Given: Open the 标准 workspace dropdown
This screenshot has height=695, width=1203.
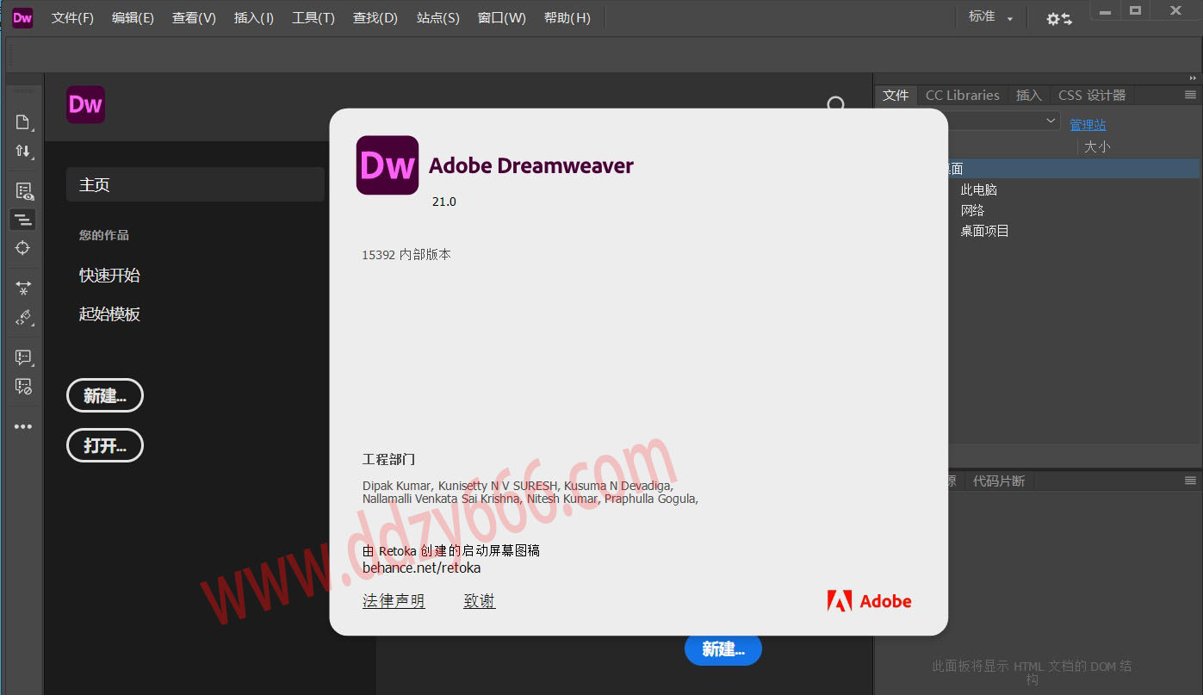Looking at the screenshot, I should 990,17.
